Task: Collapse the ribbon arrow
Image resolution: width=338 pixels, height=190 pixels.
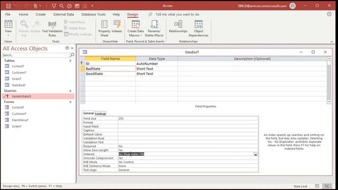Action: click(332, 42)
